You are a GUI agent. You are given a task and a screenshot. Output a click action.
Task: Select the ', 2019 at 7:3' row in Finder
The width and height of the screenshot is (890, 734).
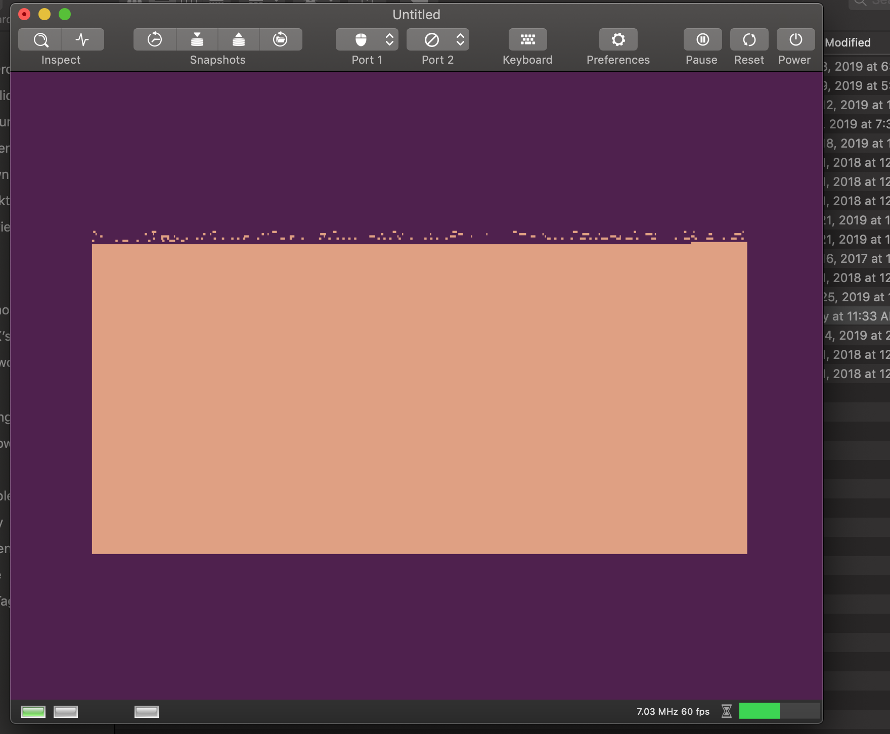(x=857, y=124)
